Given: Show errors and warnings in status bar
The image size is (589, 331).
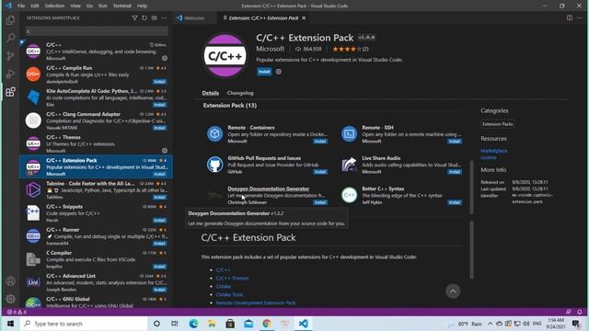Looking at the screenshot, I should coord(17,312).
